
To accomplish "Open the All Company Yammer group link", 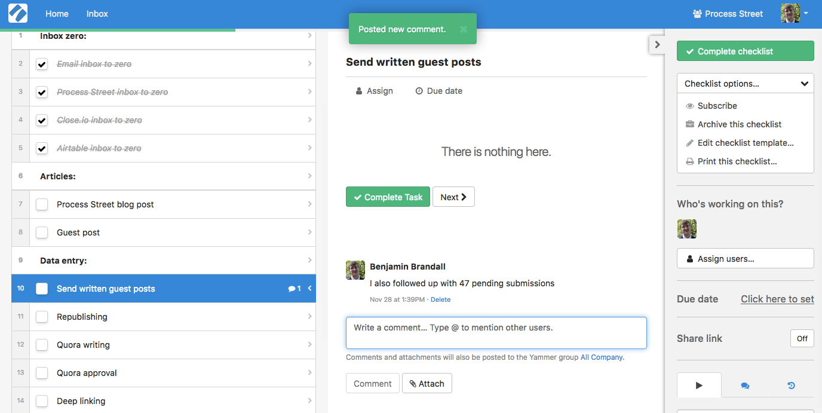I will click(x=602, y=357).
